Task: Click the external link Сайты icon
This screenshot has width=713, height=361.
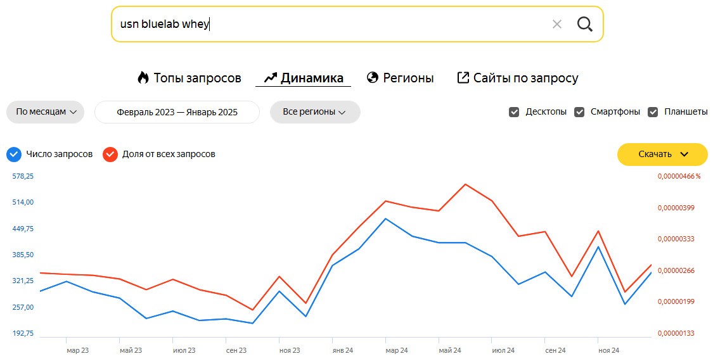Action: point(463,78)
